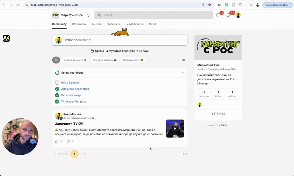Click green check beside Write your first post
Image resolution: width=294 pixels, height=176 pixels.
click(x=57, y=101)
